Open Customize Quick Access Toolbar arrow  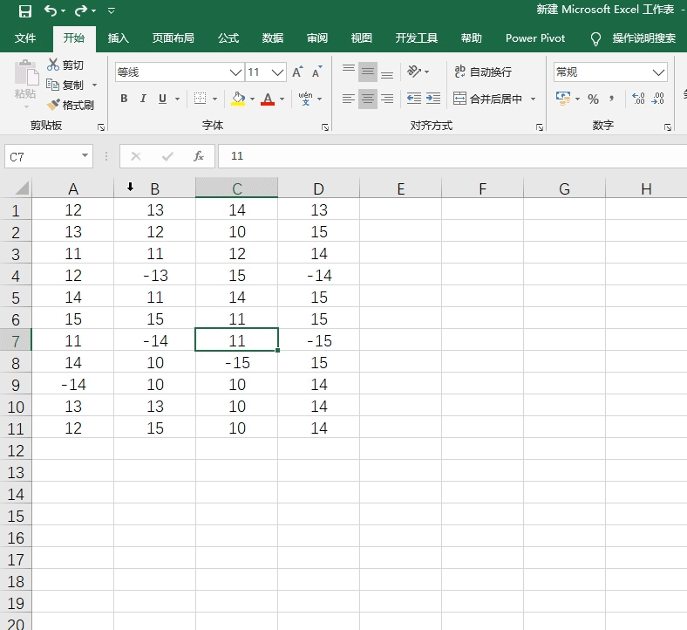(x=112, y=11)
